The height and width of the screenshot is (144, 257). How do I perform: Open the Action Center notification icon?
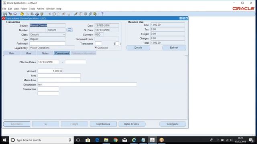coord(251,140)
